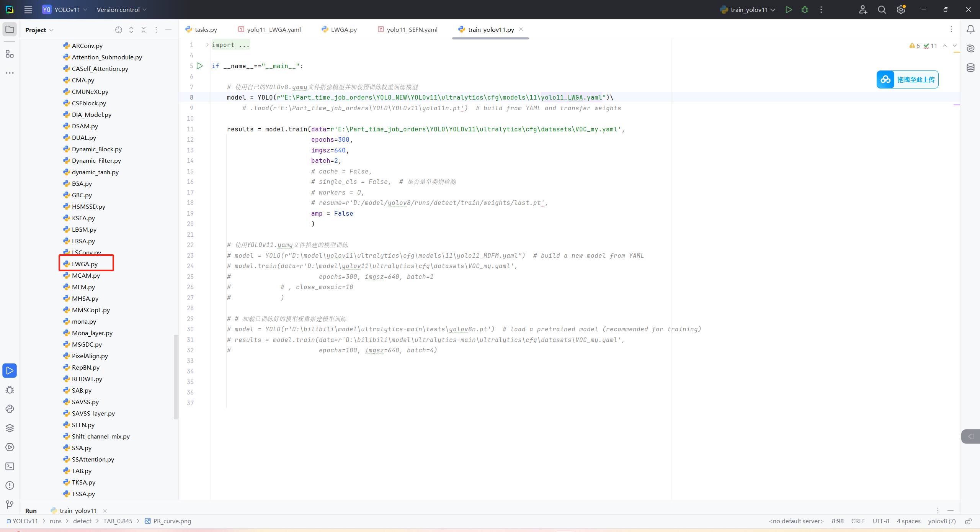The width and height of the screenshot is (980, 532).
Task: Open the Database tool window
Action: pos(970,68)
